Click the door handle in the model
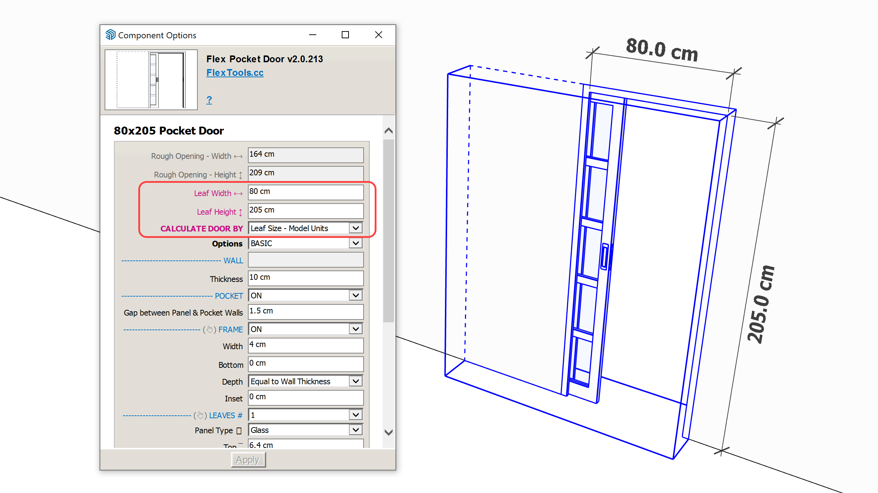This screenshot has height=493, width=878. tap(605, 257)
